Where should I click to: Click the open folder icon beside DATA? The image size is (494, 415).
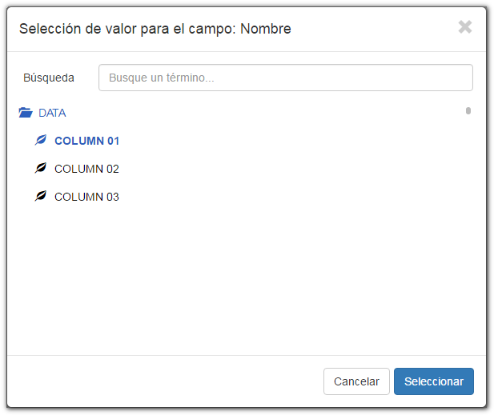click(26, 112)
